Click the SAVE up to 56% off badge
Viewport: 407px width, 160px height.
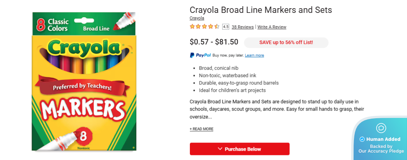coord(286,42)
